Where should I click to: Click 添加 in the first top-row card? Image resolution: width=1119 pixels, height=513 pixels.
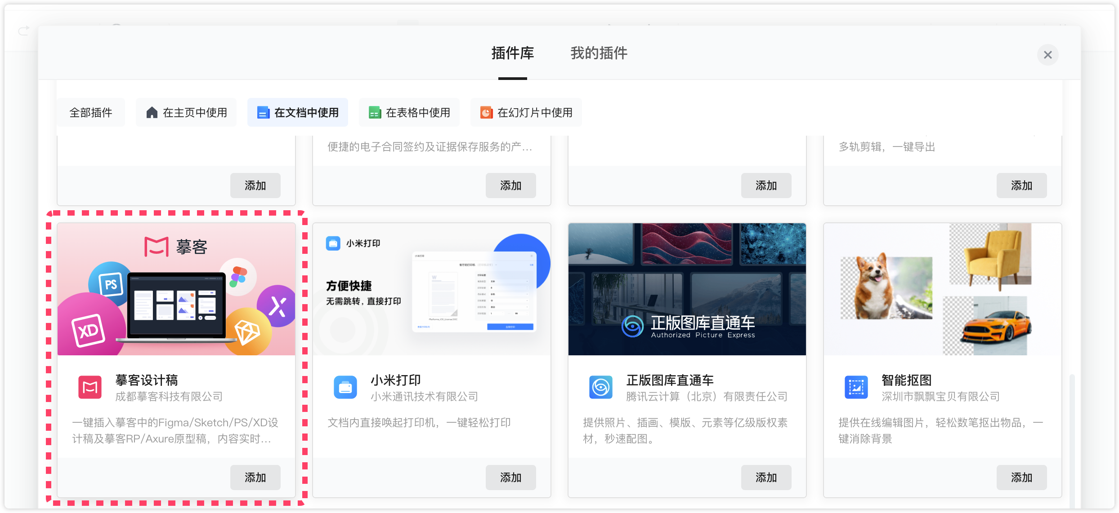pos(255,185)
